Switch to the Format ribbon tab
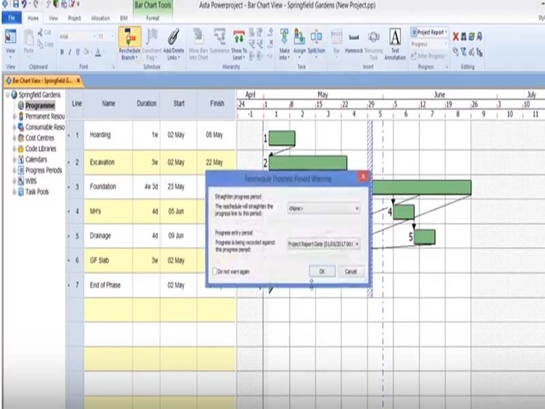This screenshot has width=545, height=409. [x=153, y=18]
